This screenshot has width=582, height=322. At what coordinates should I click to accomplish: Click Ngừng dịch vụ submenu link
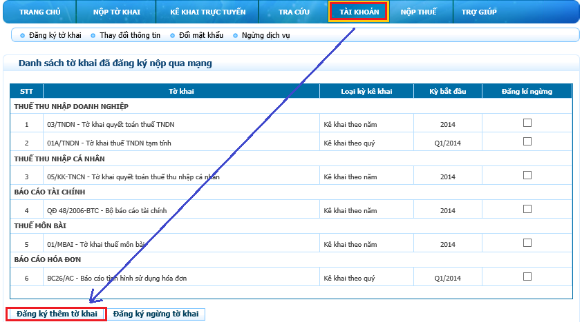pos(266,35)
